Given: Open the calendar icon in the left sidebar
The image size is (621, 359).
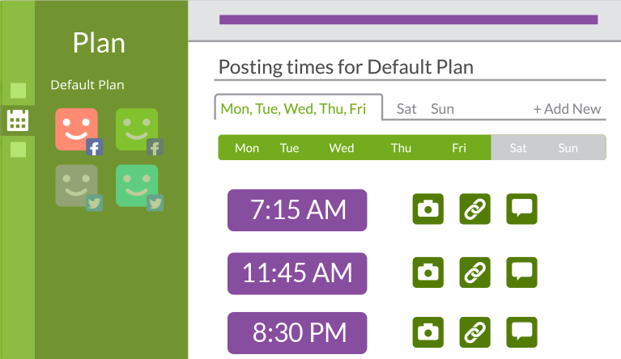Looking at the screenshot, I should pyautogui.click(x=18, y=120).
